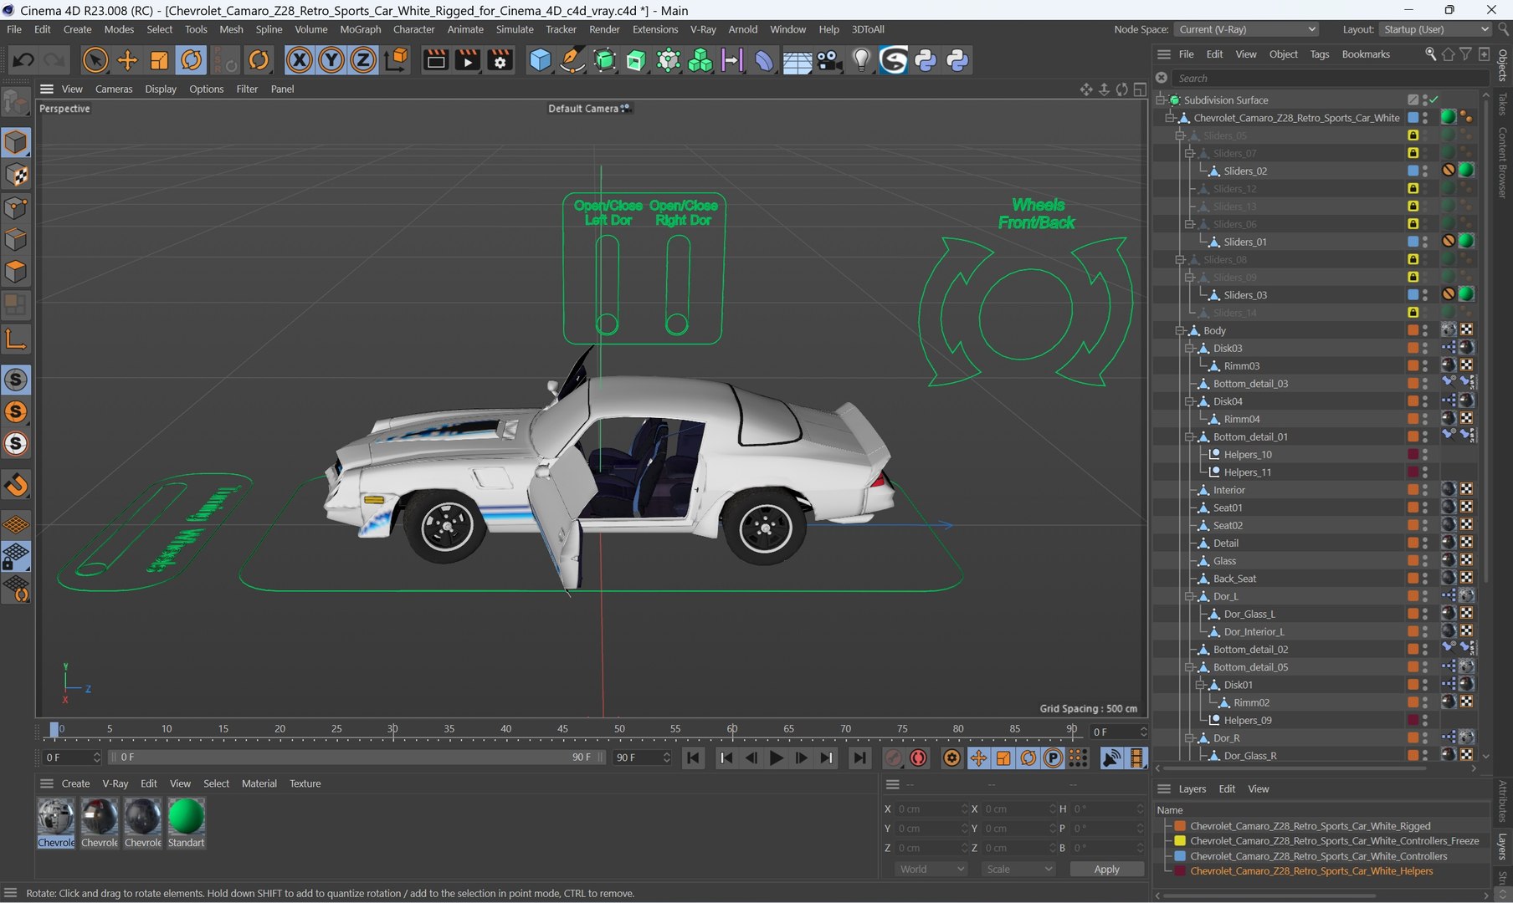Enable Make Editable mode icon
This screenshot has width=1513, height=903.
click(x=16, y=102)
